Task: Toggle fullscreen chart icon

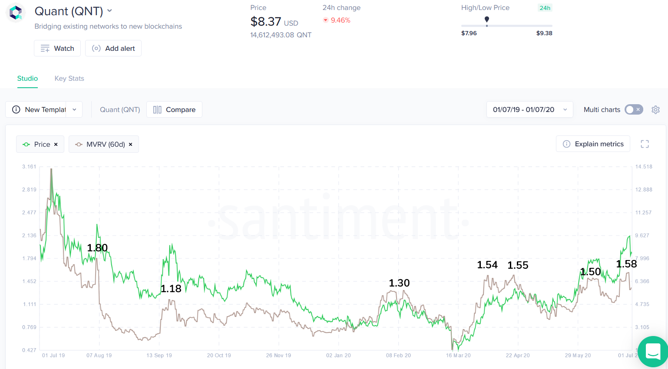Action: 645,144
